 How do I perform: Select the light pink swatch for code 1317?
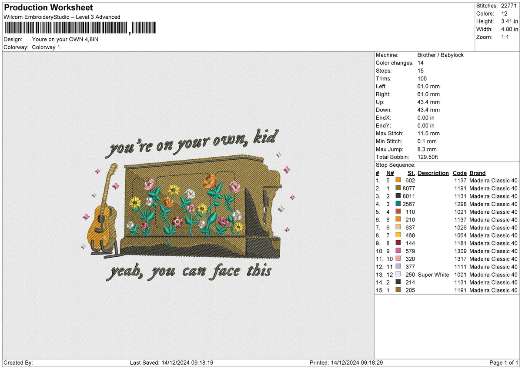point(398,259)
